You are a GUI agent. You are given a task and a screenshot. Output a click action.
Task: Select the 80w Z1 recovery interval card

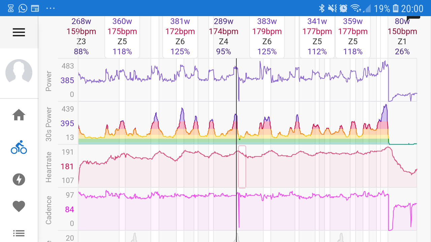click(402, 36)
